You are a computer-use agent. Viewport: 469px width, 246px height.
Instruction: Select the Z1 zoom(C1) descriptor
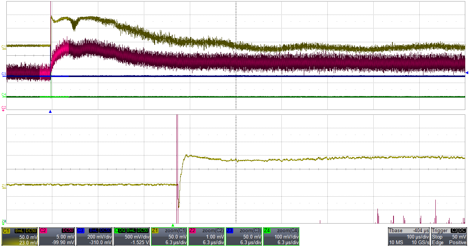click(169, 236)
